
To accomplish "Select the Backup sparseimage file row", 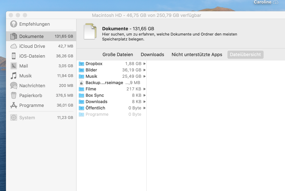I will (104, 83).
